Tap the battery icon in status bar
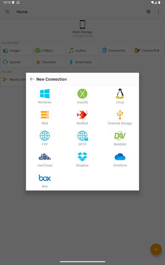The width and height of the screenshot is (165, 265). pos(159,3)
